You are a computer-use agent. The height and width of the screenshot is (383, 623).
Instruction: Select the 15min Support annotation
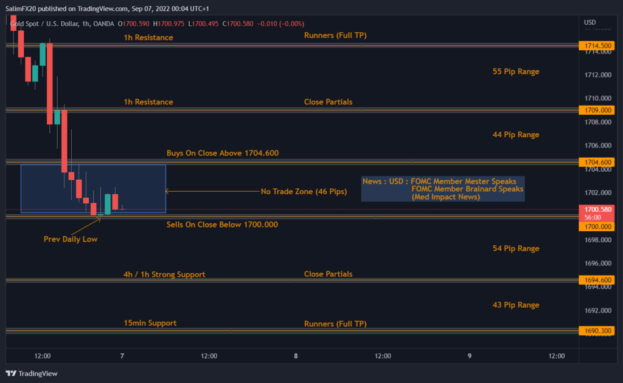tap(150, 323)
